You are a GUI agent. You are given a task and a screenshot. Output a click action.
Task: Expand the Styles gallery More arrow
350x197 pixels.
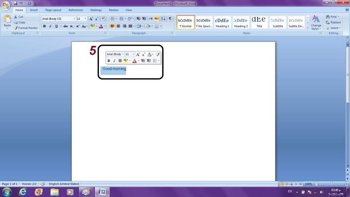coord(308,28)
